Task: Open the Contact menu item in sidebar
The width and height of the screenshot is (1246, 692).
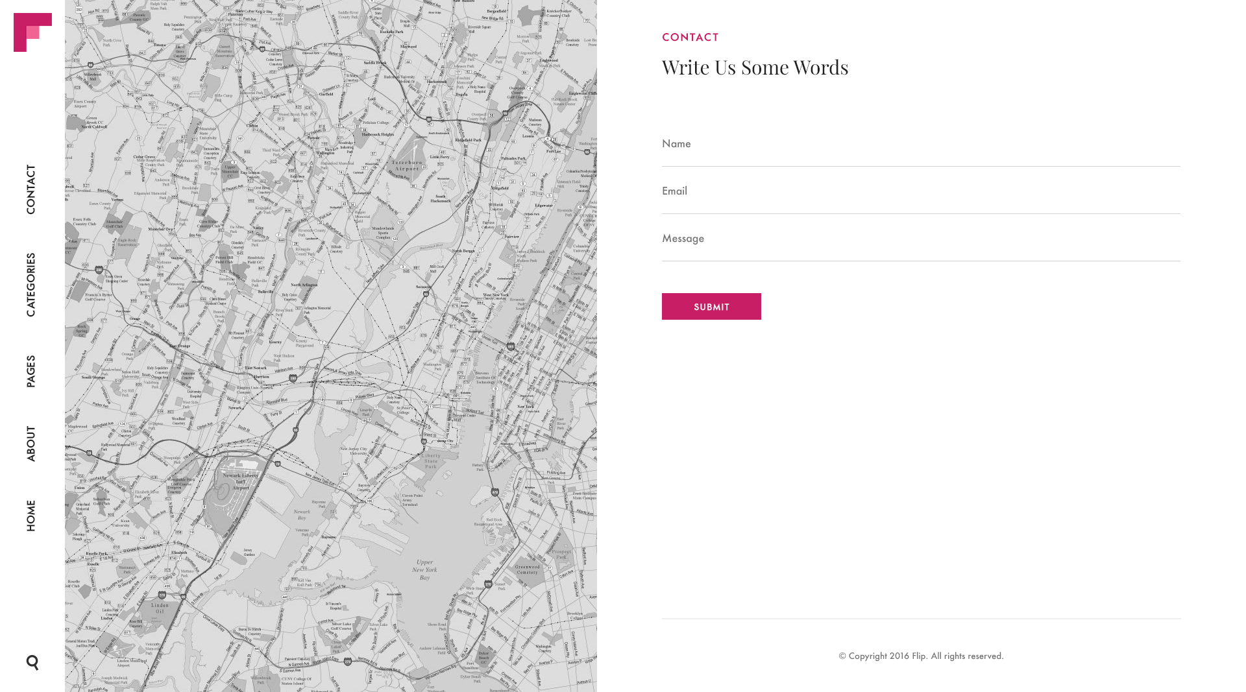Action: [x=31, y=189]
